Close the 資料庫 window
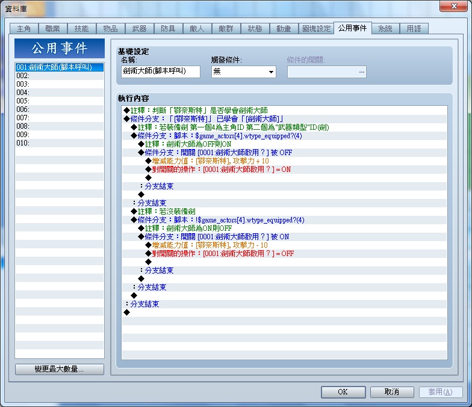The height and width of the screenshot is (407, 472). pyautogui.click(x=454, y=6)
